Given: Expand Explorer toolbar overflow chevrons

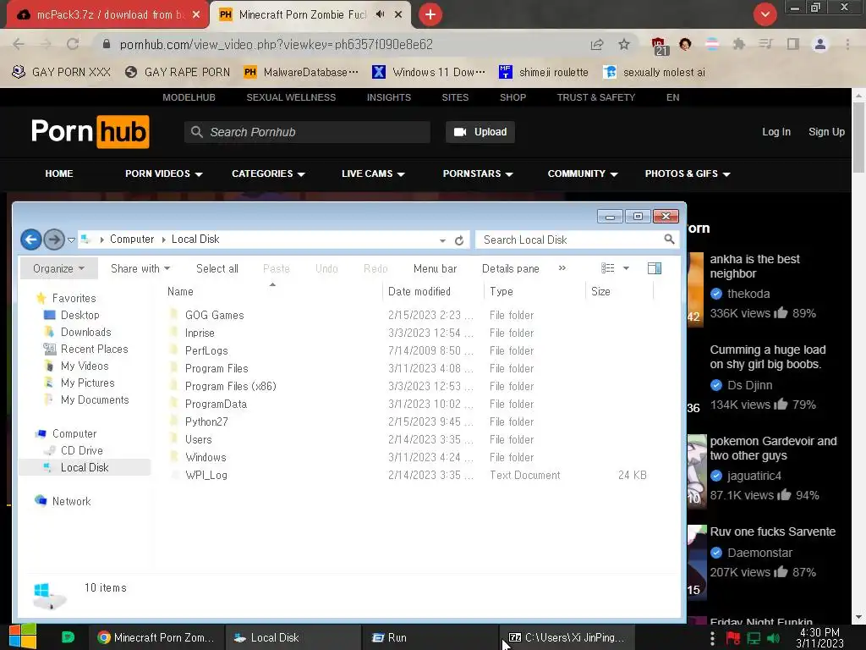Looking at the screenshot, I should tap(562, 268).
